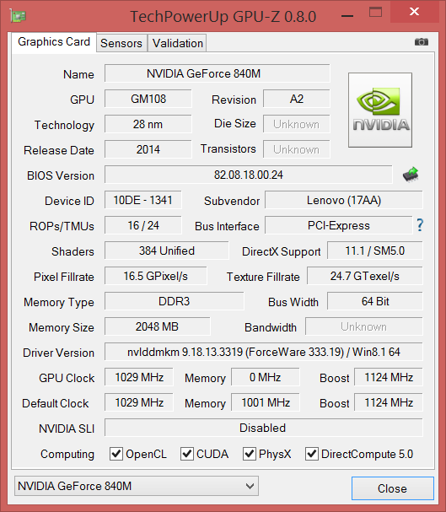Toggle the OpenCL checkbox
The image size is (446, 512).
[x=116, y=454]
